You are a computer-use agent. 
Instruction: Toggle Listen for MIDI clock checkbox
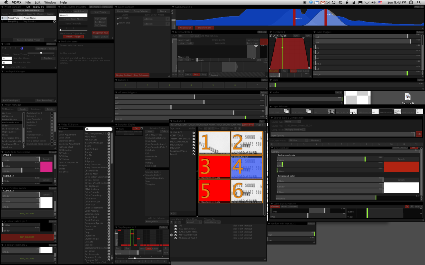[3, 67]
